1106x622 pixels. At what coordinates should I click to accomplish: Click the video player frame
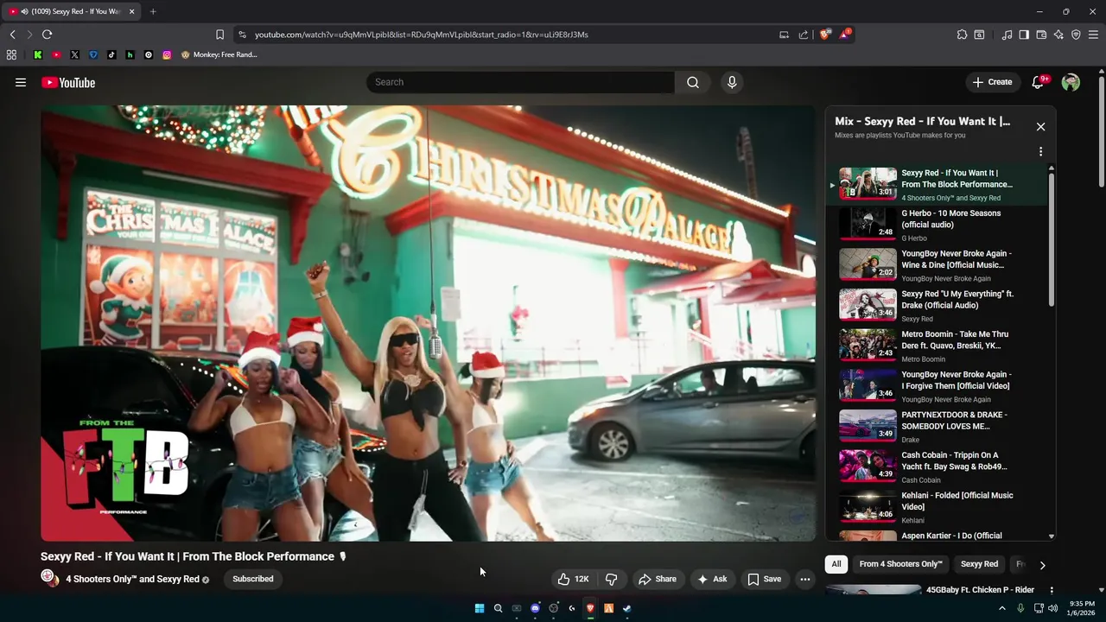[428, 323]
